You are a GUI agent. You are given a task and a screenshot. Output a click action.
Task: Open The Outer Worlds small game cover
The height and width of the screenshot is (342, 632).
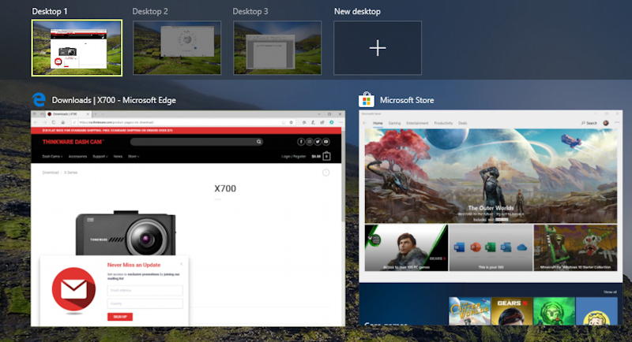(x=469, y=311)
